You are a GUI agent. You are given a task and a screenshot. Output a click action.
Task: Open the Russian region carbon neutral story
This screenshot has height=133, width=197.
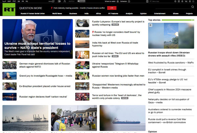43,96
